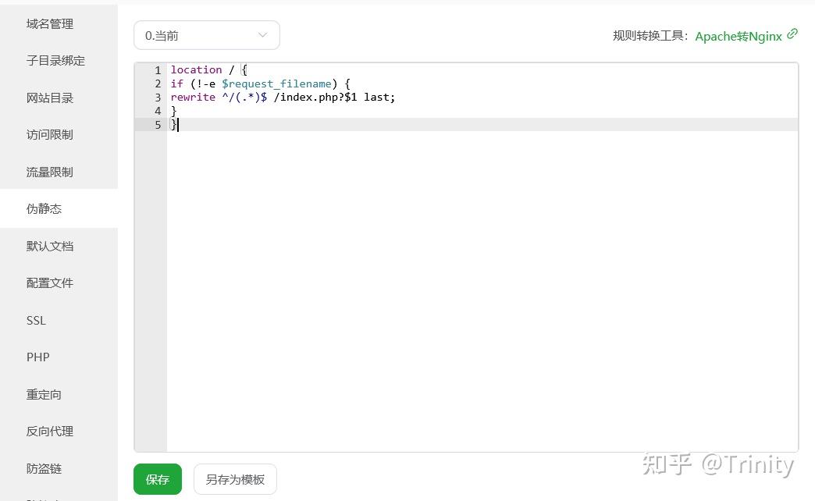
Task: Click the 另存为模板 button
Action: tap(235, 480)
